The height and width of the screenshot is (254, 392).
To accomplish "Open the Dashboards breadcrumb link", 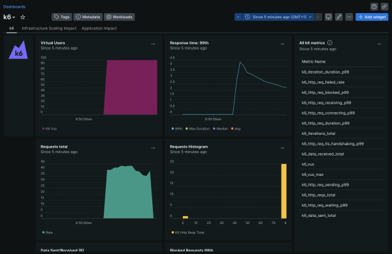I will tap(14, 7).
